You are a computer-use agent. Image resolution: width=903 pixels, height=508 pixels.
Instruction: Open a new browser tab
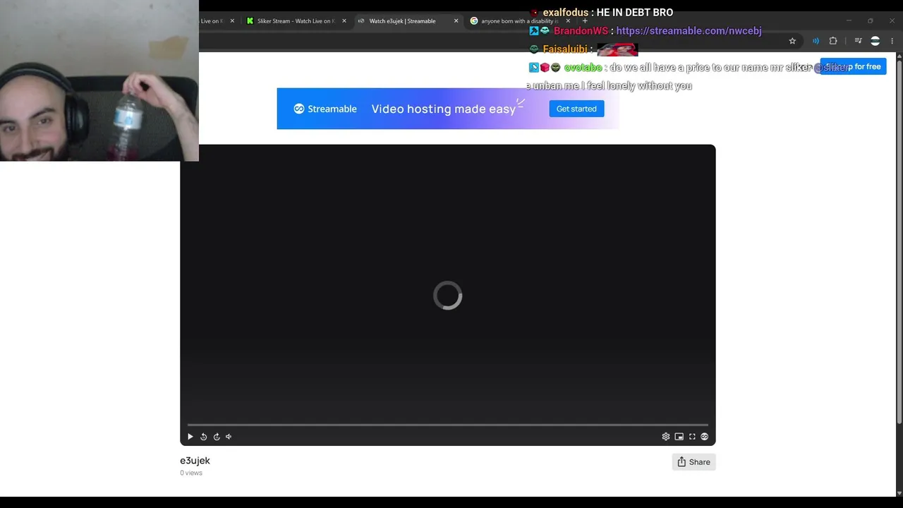pos(585,21)
